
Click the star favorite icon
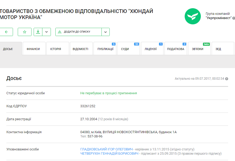(25, 32)
